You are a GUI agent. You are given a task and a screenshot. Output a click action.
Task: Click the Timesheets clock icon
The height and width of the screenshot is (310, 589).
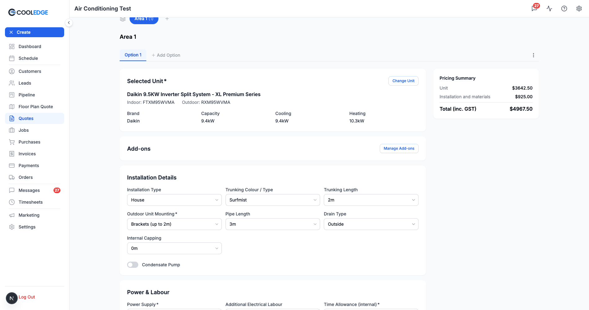(x=12, y=202)
